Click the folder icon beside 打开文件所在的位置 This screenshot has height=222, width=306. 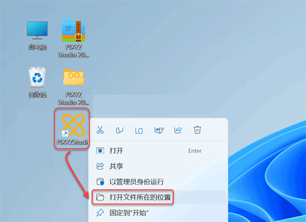(100, 197)
